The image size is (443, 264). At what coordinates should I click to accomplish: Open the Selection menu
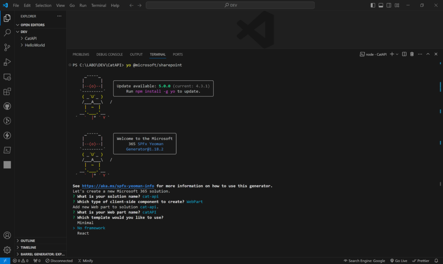click(43, 5)
